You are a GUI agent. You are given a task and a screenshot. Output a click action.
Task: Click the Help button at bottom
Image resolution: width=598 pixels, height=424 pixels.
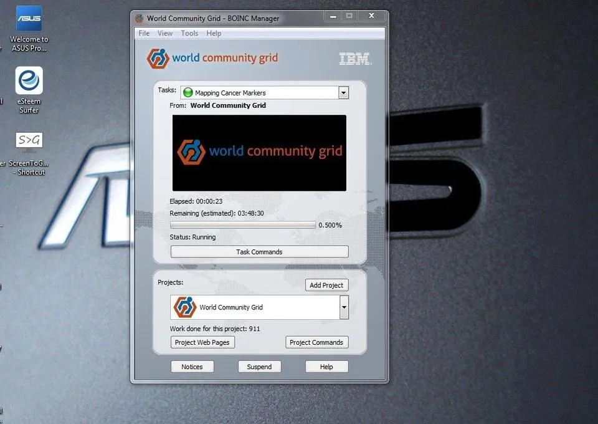point(326,367)
